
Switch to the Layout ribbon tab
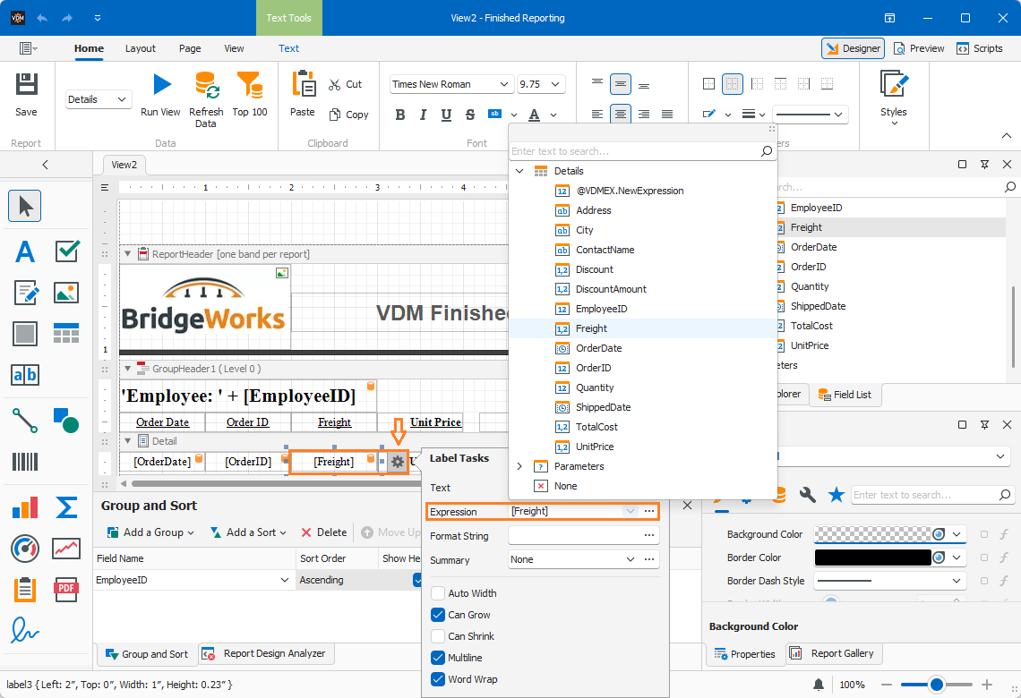tap(141, 48)
